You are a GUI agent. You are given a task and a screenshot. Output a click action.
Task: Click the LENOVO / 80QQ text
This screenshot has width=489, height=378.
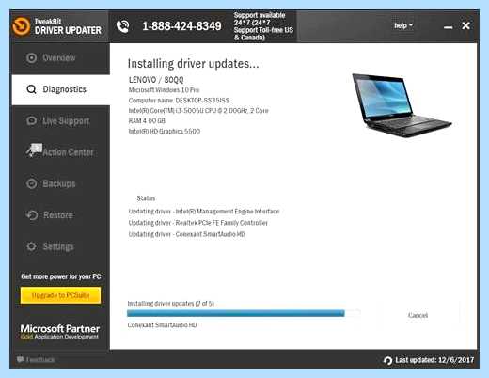[x=156, y=80]
